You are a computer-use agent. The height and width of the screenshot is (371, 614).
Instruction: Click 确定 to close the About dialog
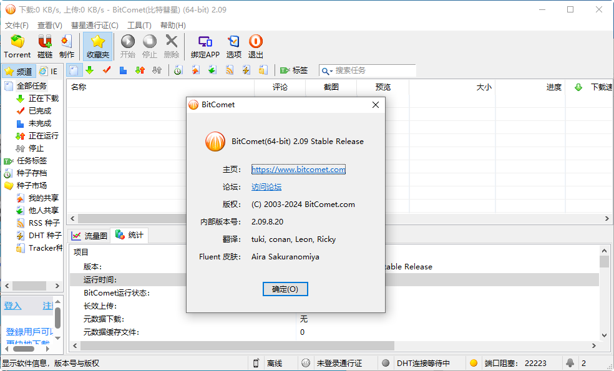tap(285, 289)
